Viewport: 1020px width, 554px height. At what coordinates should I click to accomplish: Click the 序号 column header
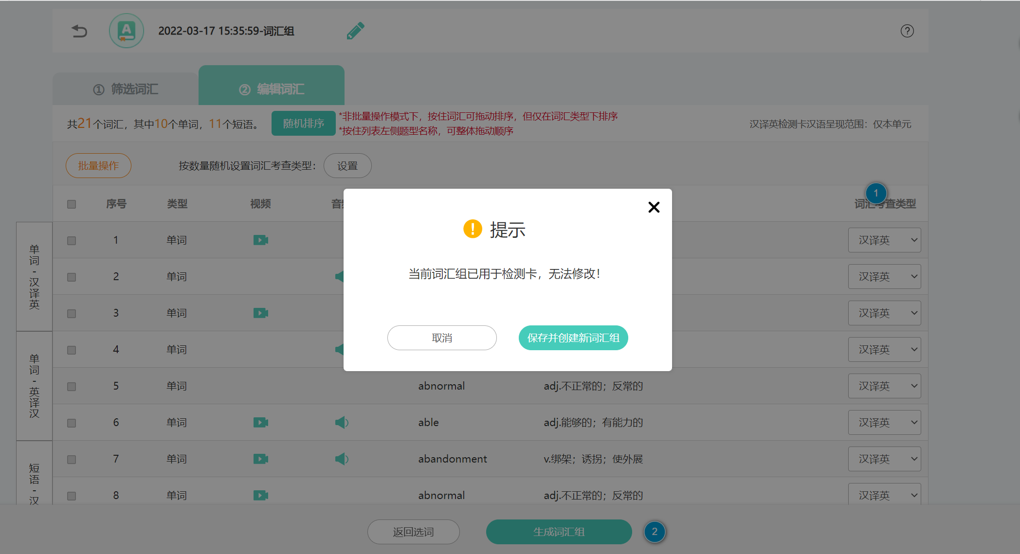coord(116,204)
